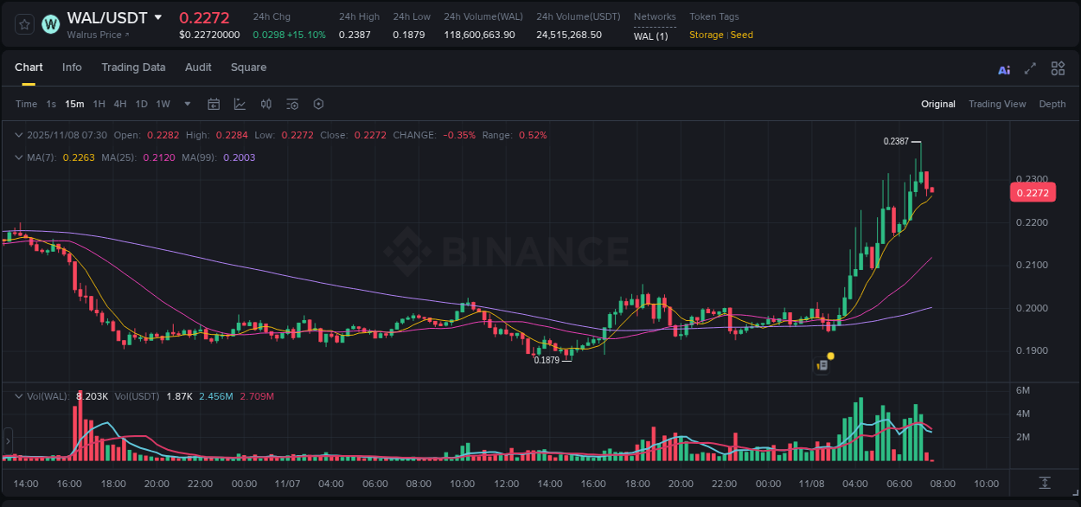Click the Storage token tag link
1081x507 pixels.
706,35
